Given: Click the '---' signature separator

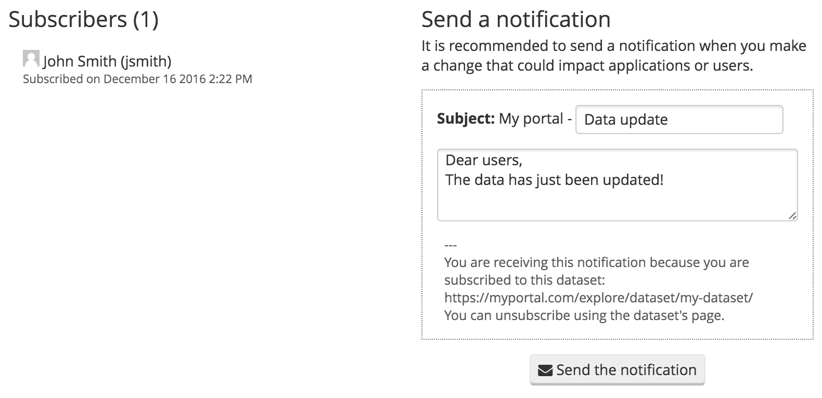Looking at the screenshot, I should pyautogui.click(x=451, y=245).
